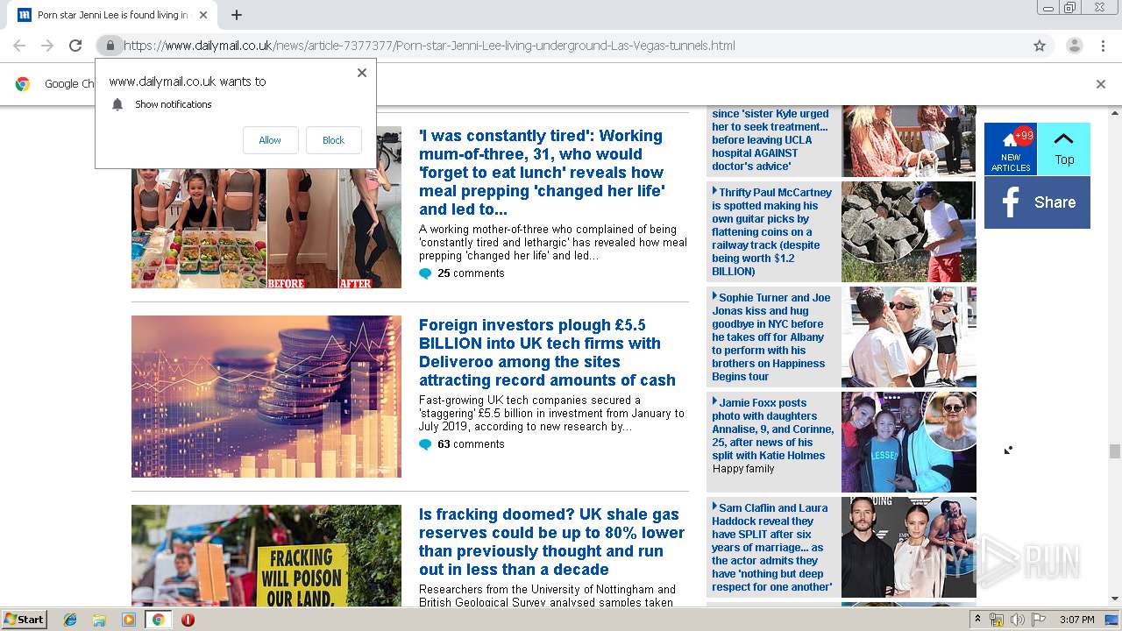Show hidden system tray icons
The height and width of the screenshot is (631, 1122).
point(977,620)
